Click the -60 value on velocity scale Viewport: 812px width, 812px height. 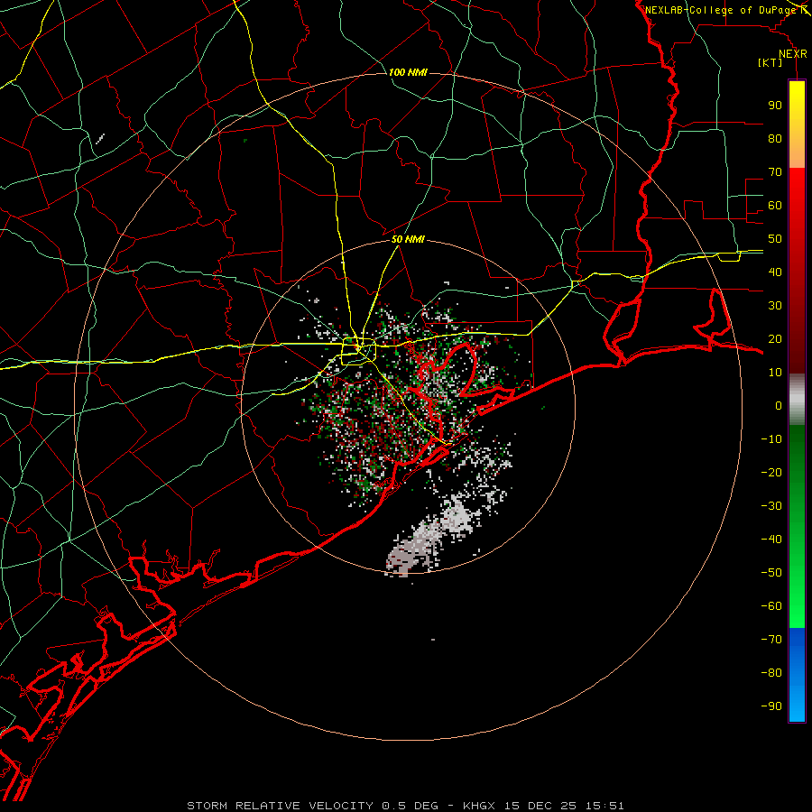(x=771, y=606)
